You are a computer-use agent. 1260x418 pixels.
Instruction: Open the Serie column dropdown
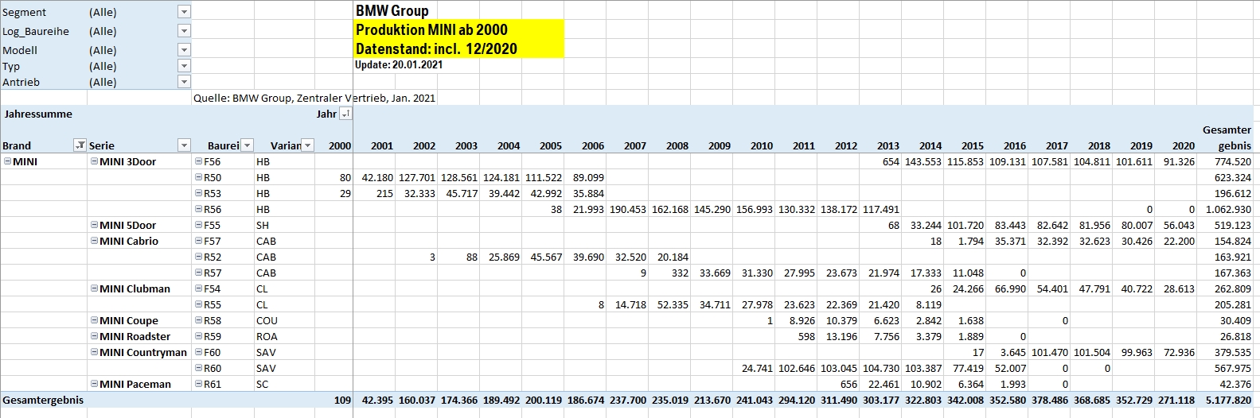184,145
